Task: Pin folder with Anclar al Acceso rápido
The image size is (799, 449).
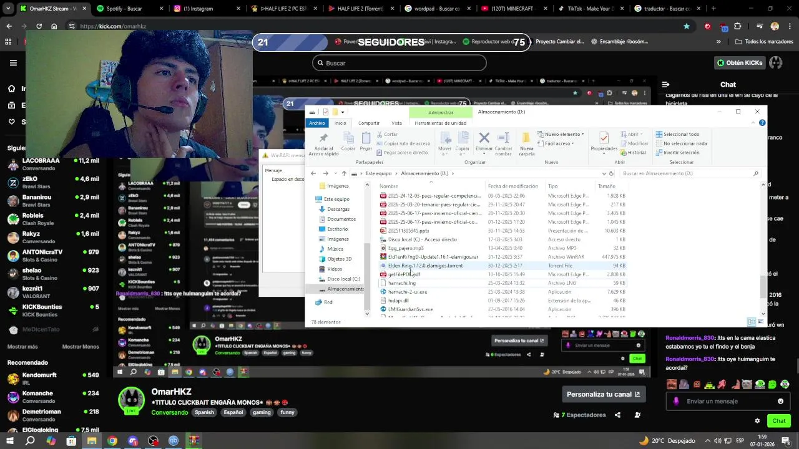Action: point(323,143)
